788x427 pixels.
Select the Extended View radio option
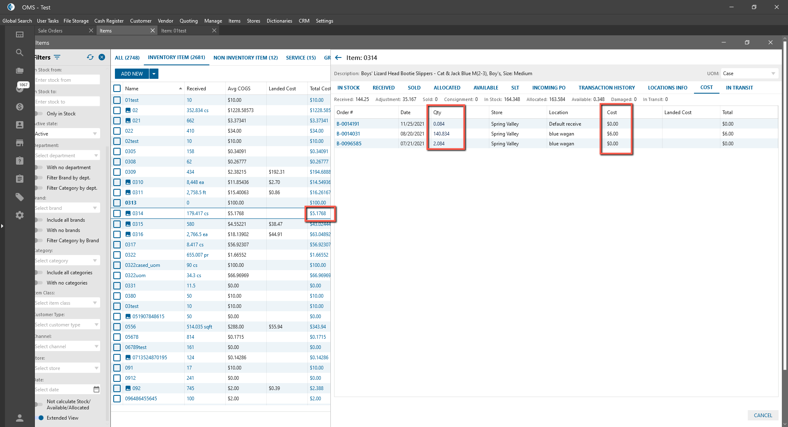click(41, 418)
